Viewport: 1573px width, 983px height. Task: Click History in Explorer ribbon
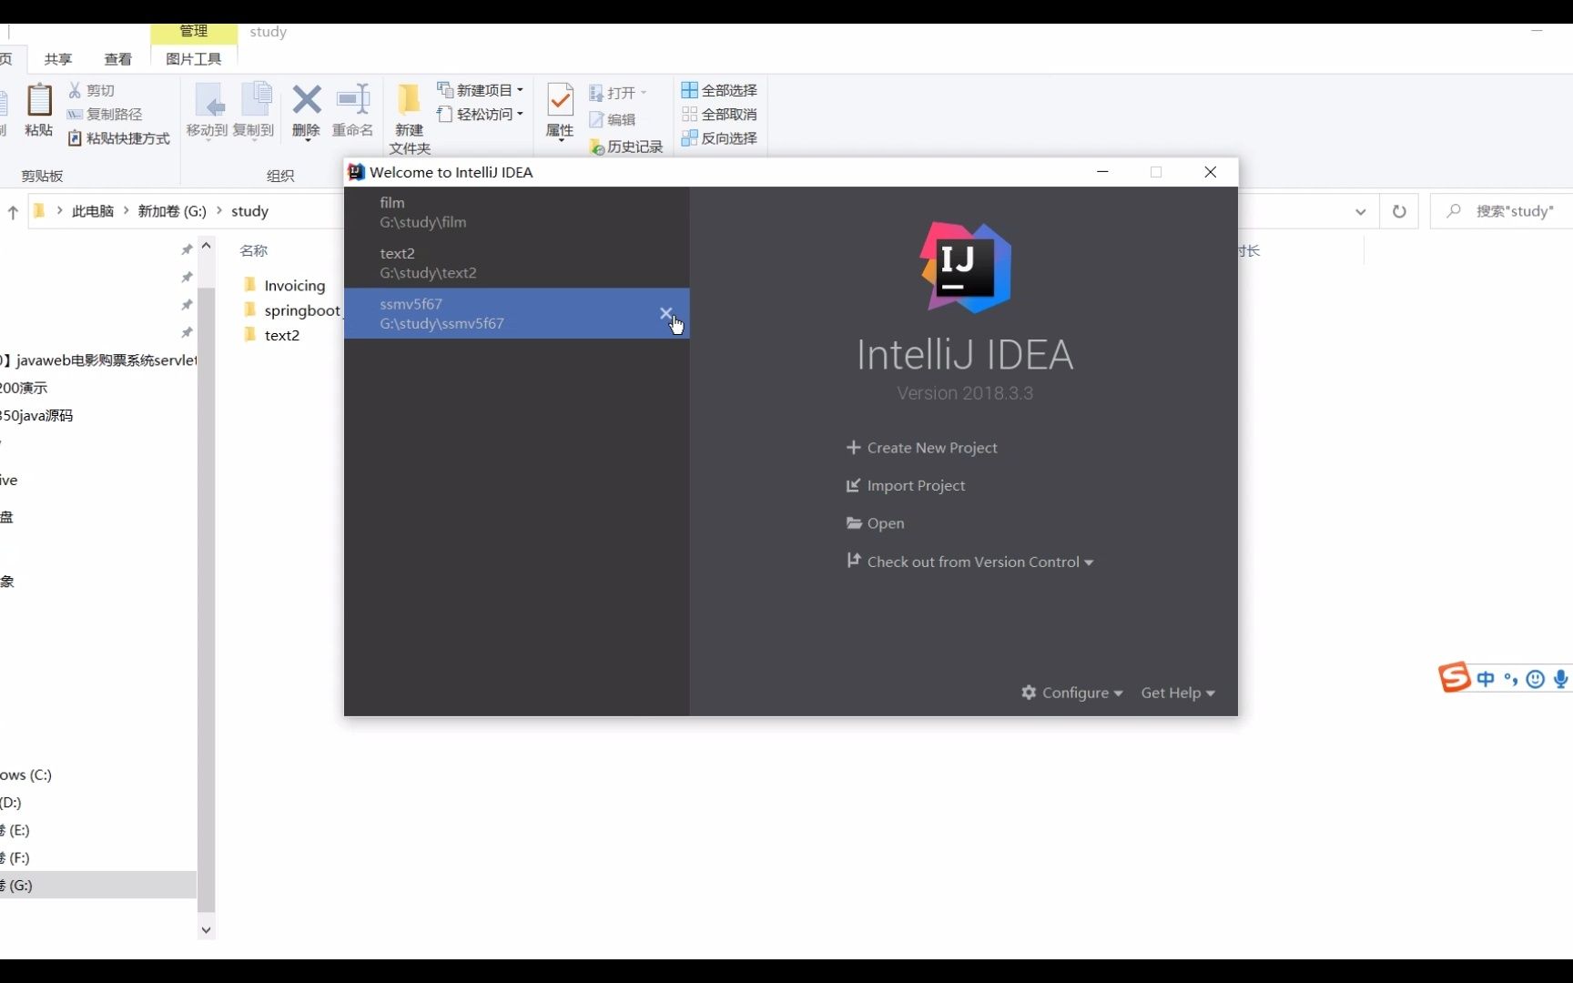click(x=626, y=147)
